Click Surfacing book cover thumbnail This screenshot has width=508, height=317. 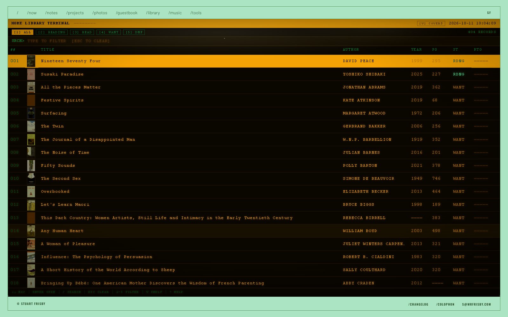31,113
